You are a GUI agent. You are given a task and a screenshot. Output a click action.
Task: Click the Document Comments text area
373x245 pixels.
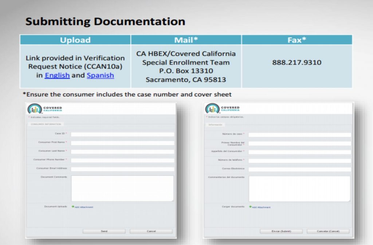(123, 187)
